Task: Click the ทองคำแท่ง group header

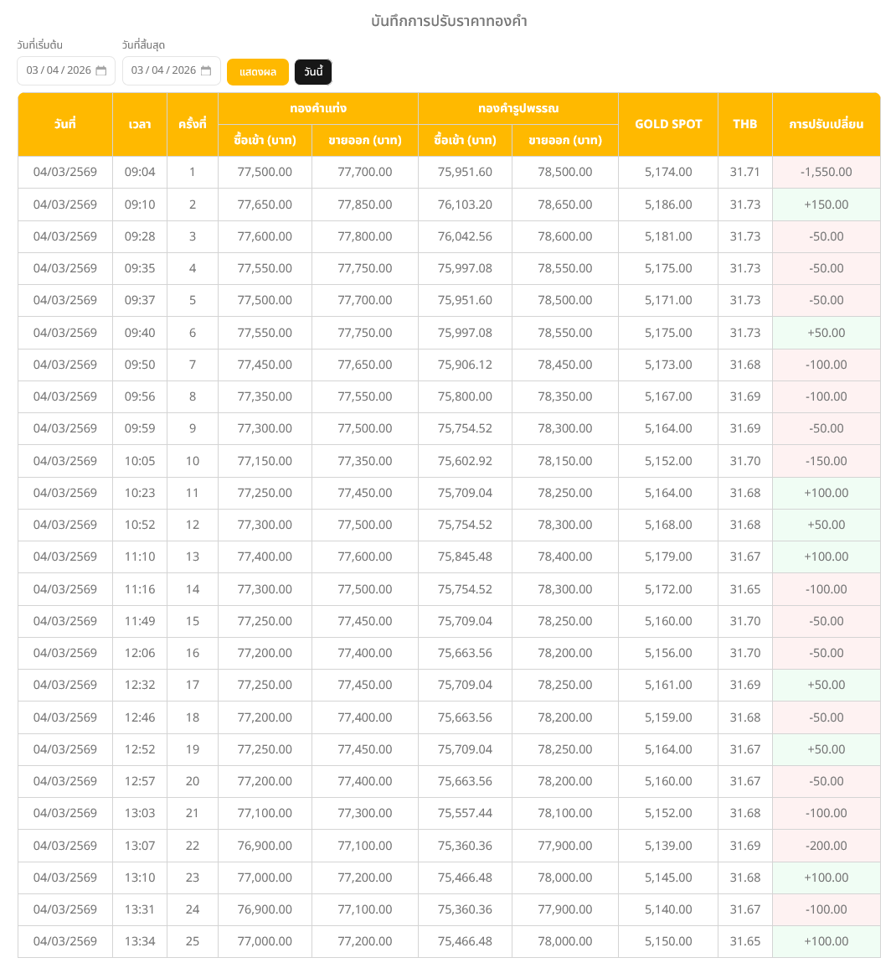Action: pyautogui.click(x=317, y=108)
